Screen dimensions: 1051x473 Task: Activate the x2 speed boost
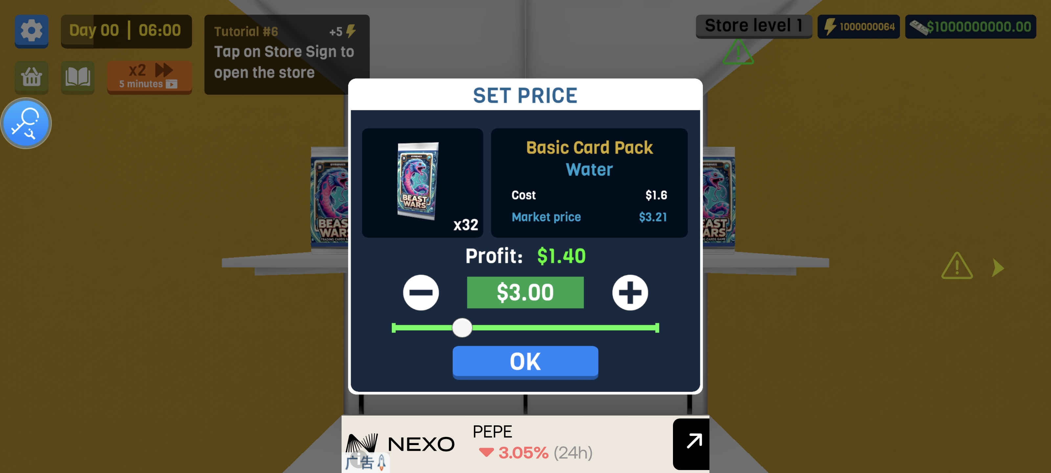pos(149,77)
